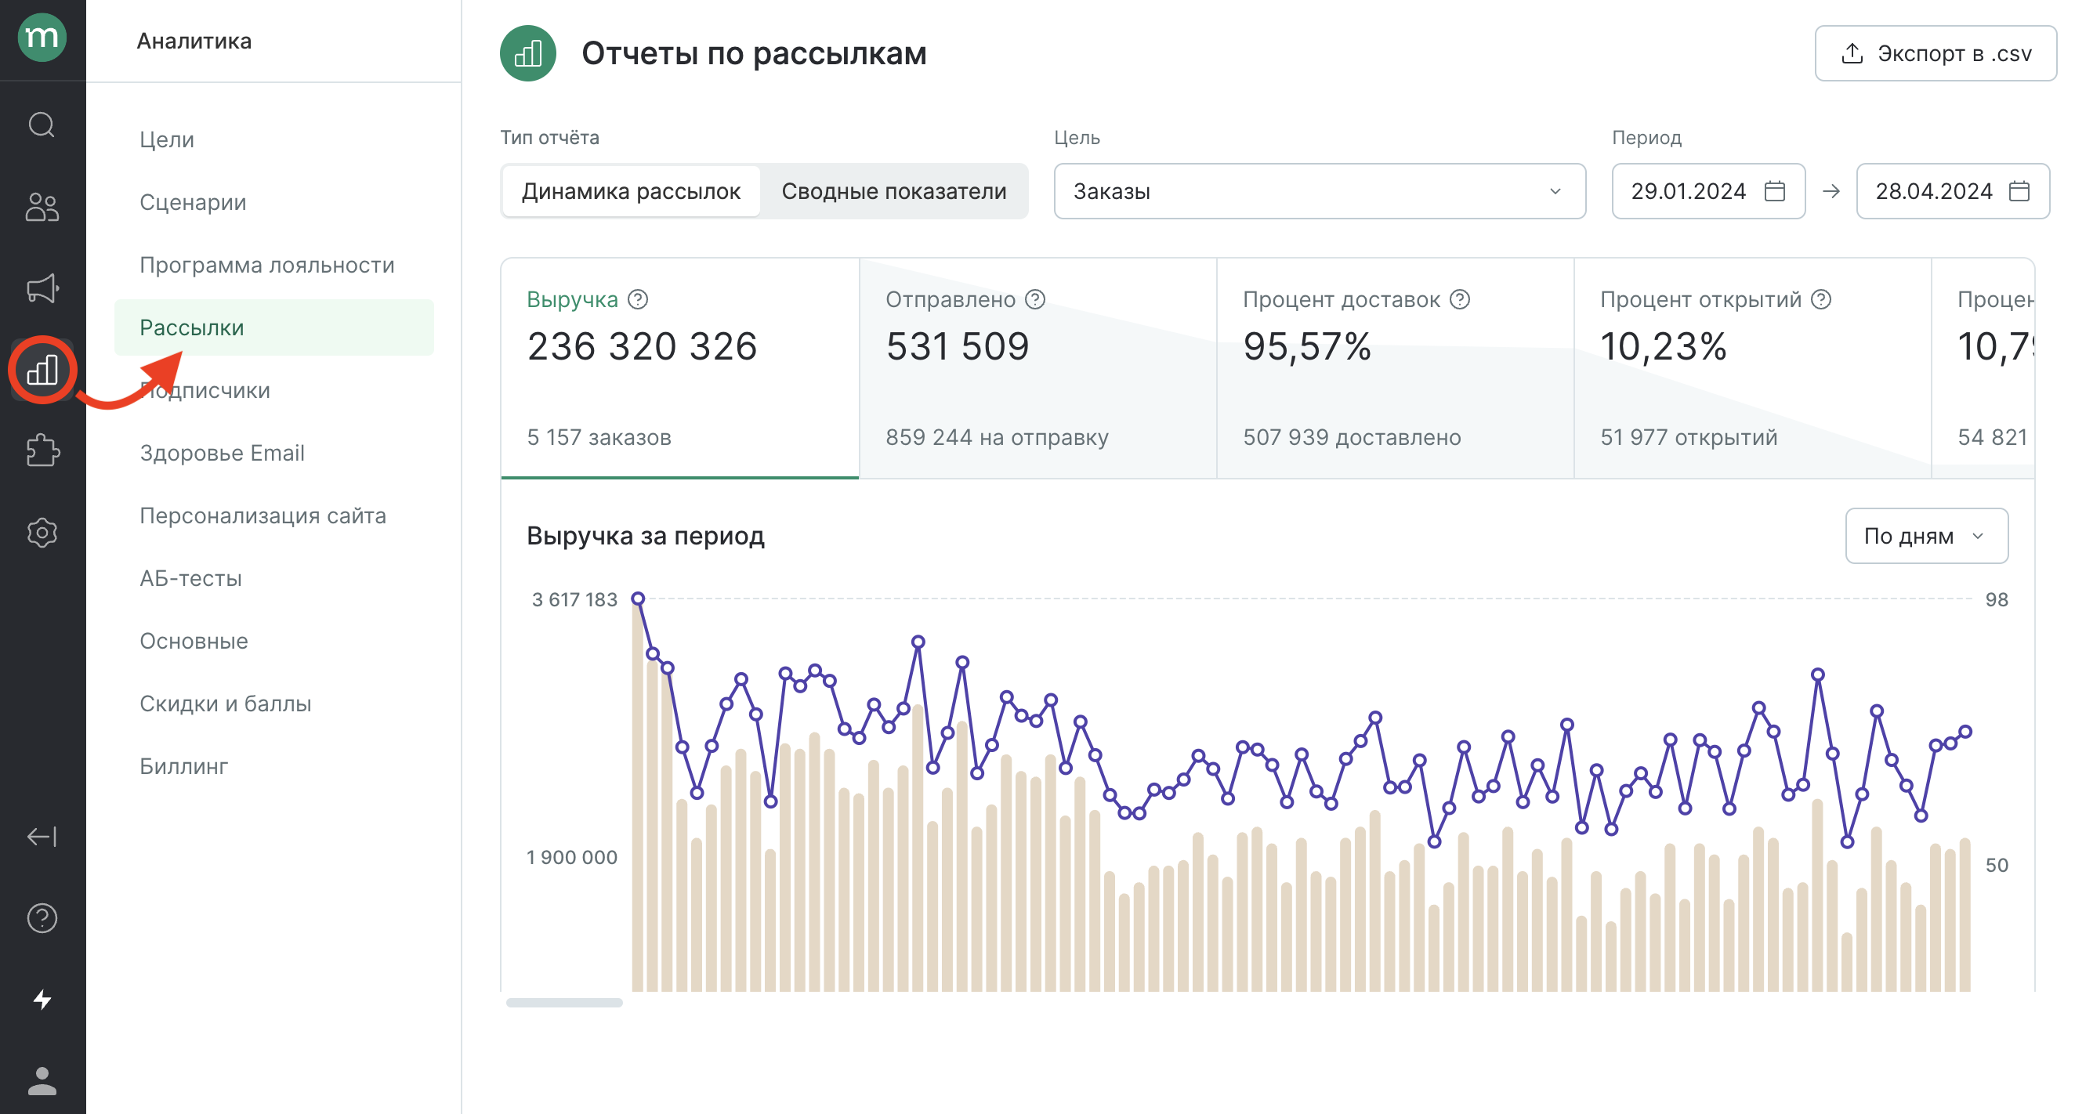Select the Отправлено metric card
This screenshot has height=1114, width=2075.
point(1037,368)
